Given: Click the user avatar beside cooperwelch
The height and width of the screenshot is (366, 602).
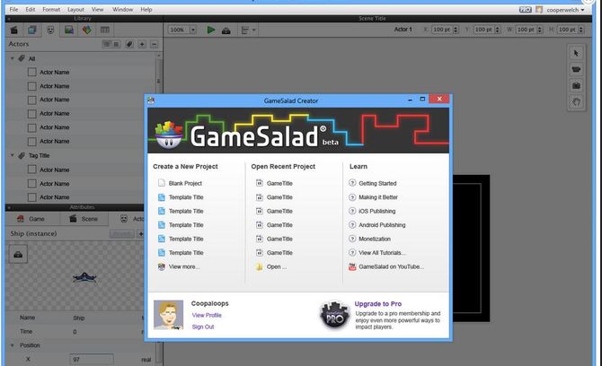Looking at the screenshot, I should (x=539, y=10).
